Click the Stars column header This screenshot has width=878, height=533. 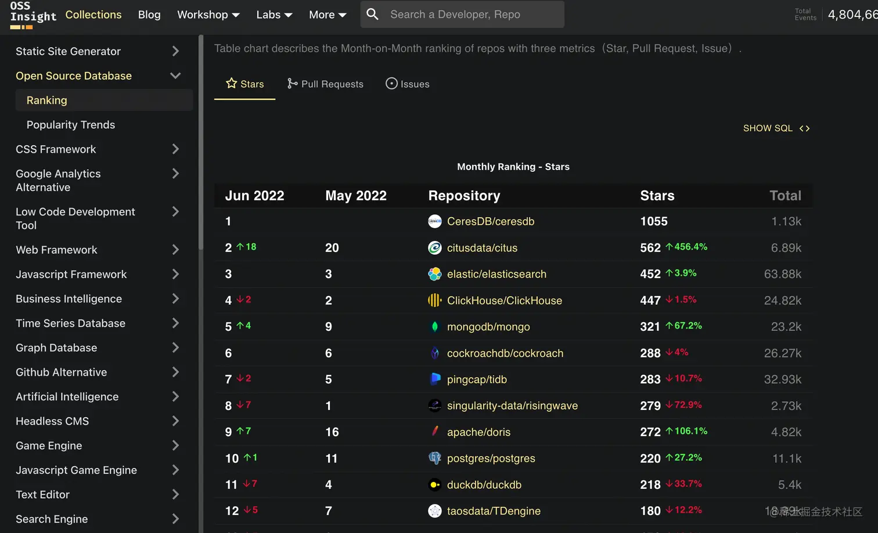[657, 196]
